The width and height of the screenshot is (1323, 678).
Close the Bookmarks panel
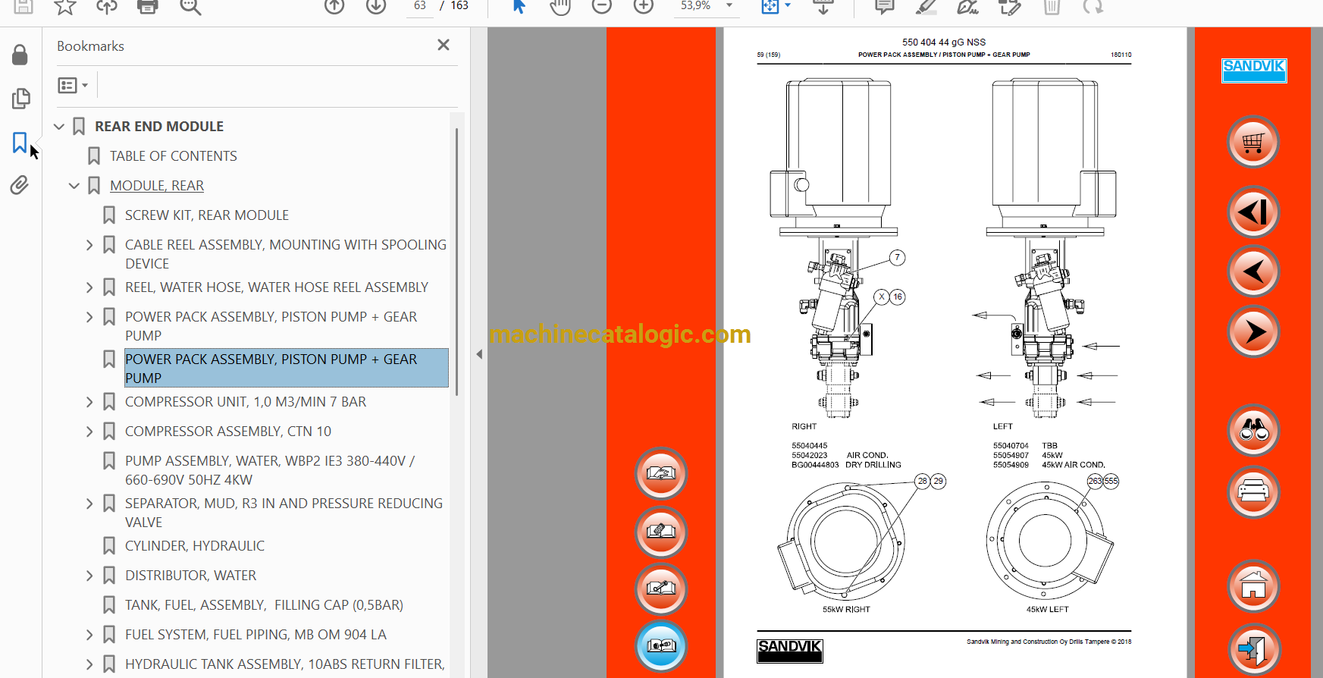coord(444,45)
